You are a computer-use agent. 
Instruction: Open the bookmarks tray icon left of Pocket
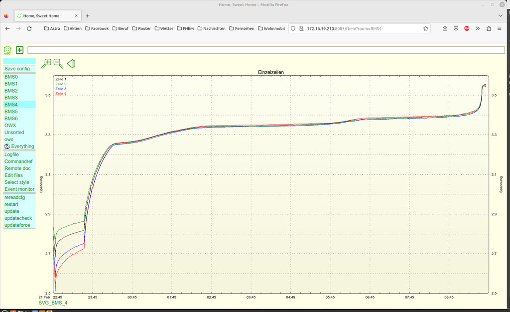(x=445, y=28)
